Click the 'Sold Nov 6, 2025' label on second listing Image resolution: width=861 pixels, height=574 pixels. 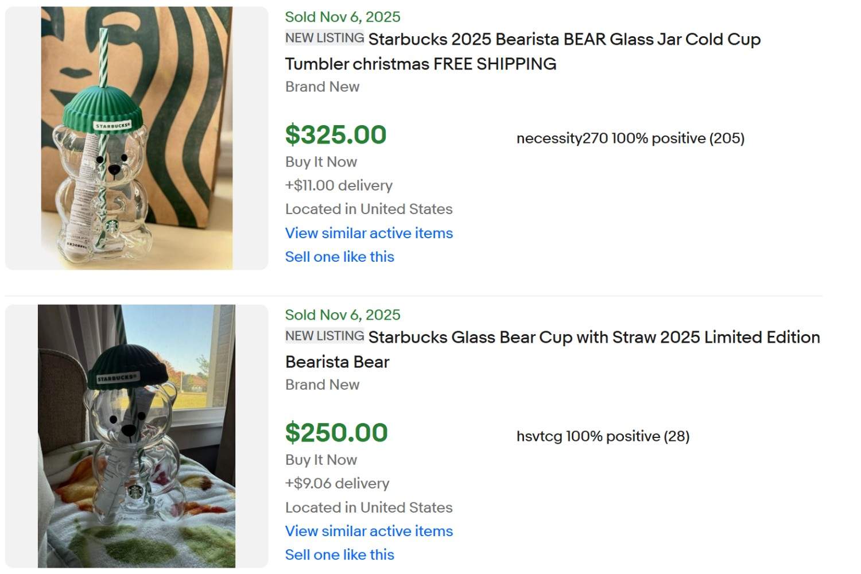tap(342, 315)
